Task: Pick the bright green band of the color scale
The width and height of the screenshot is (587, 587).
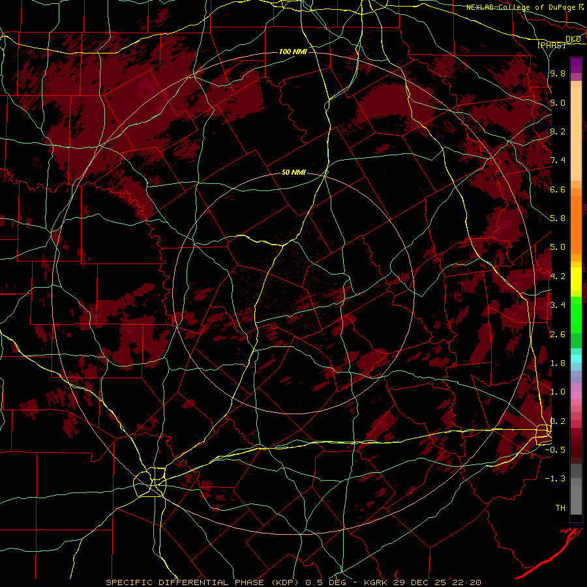Action: 576,314
